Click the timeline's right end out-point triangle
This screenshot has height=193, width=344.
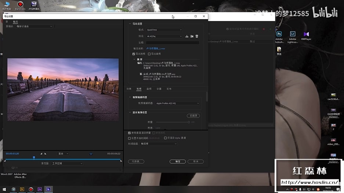tap(121, 161)
